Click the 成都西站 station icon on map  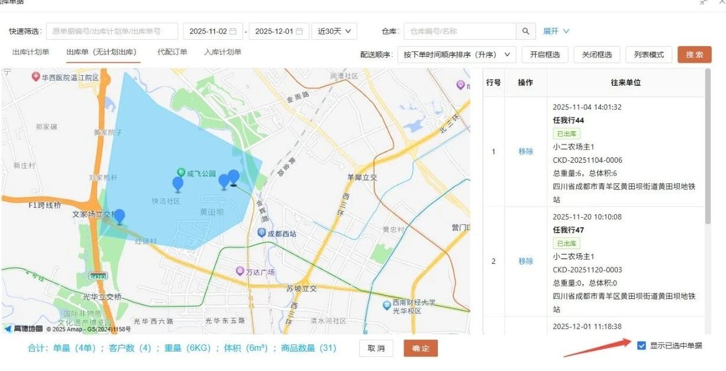pos(262,233)
